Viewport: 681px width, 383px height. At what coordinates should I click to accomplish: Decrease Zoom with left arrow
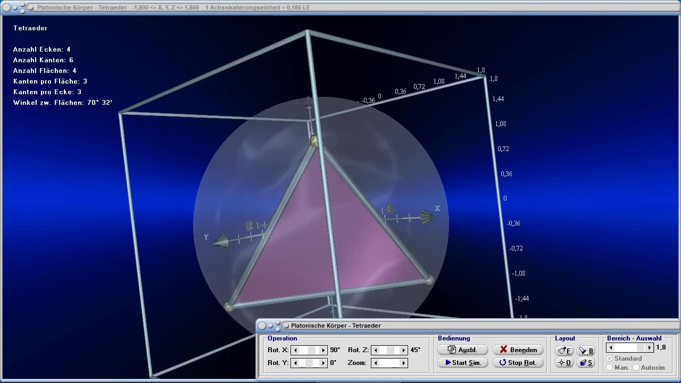[376, 363]
